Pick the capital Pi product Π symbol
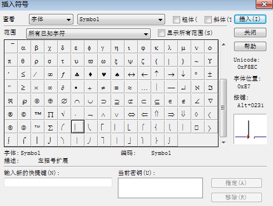The width and height of the screenshot is (273, 206). pos(51,113)
